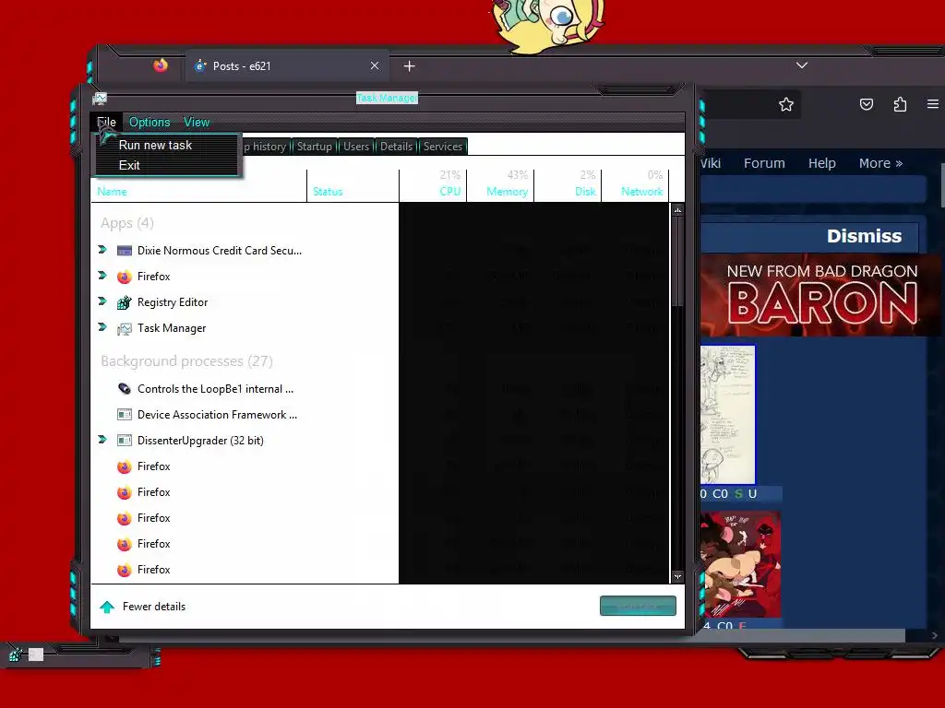Open a new tab in Firefox
The height and width of the screenshot is (708, 945).
point(409,66)
